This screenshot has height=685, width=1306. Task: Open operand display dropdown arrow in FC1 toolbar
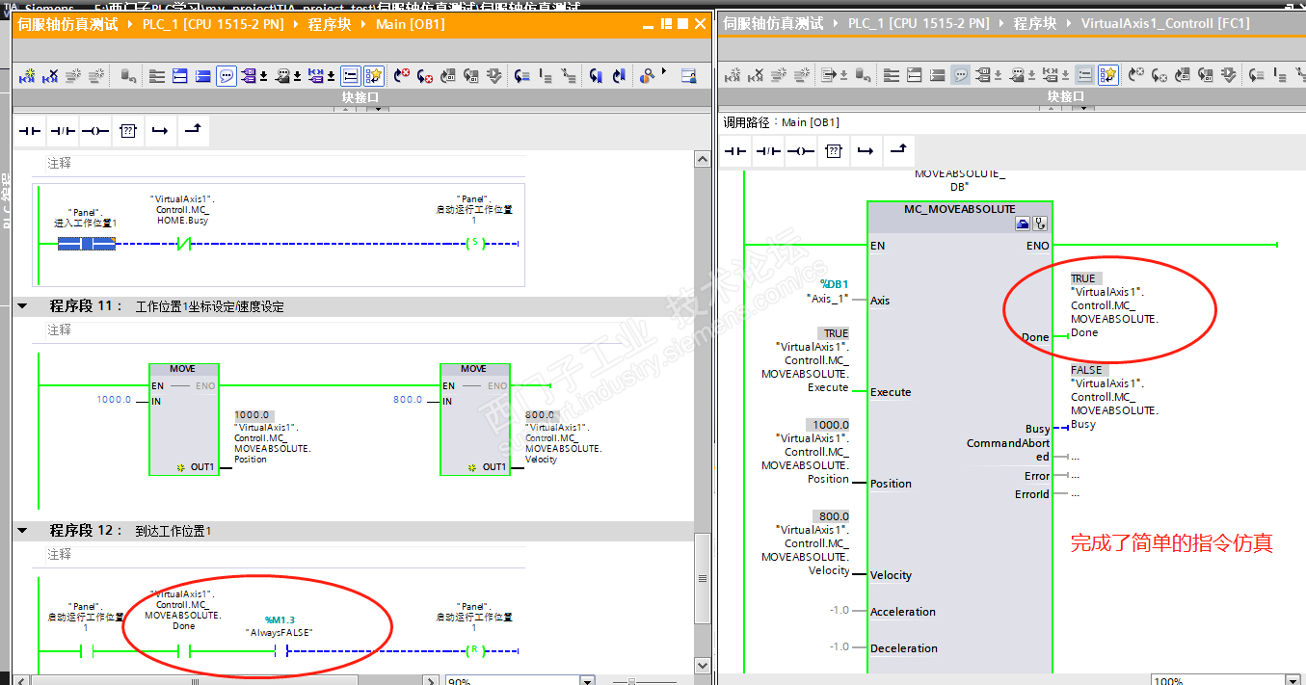998,76
